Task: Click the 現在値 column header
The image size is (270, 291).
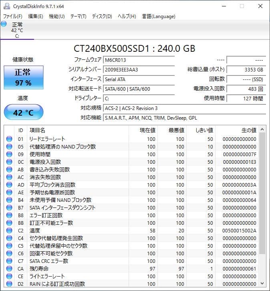Action: point(143,130)
